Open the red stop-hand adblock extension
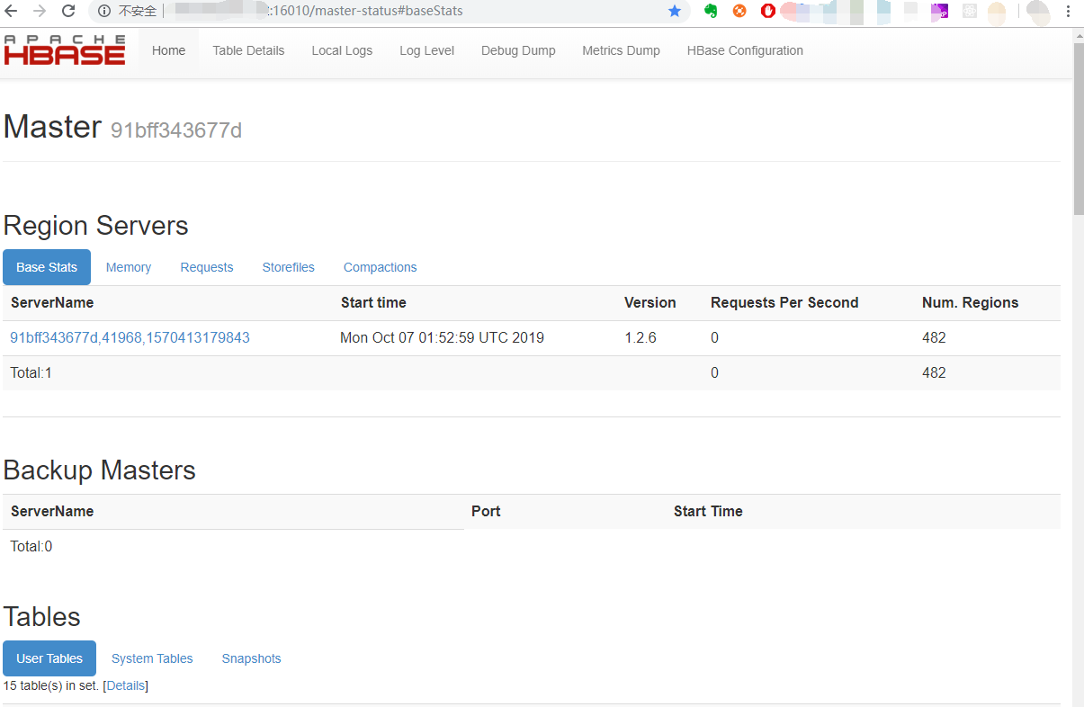 [x=767, y=11]
